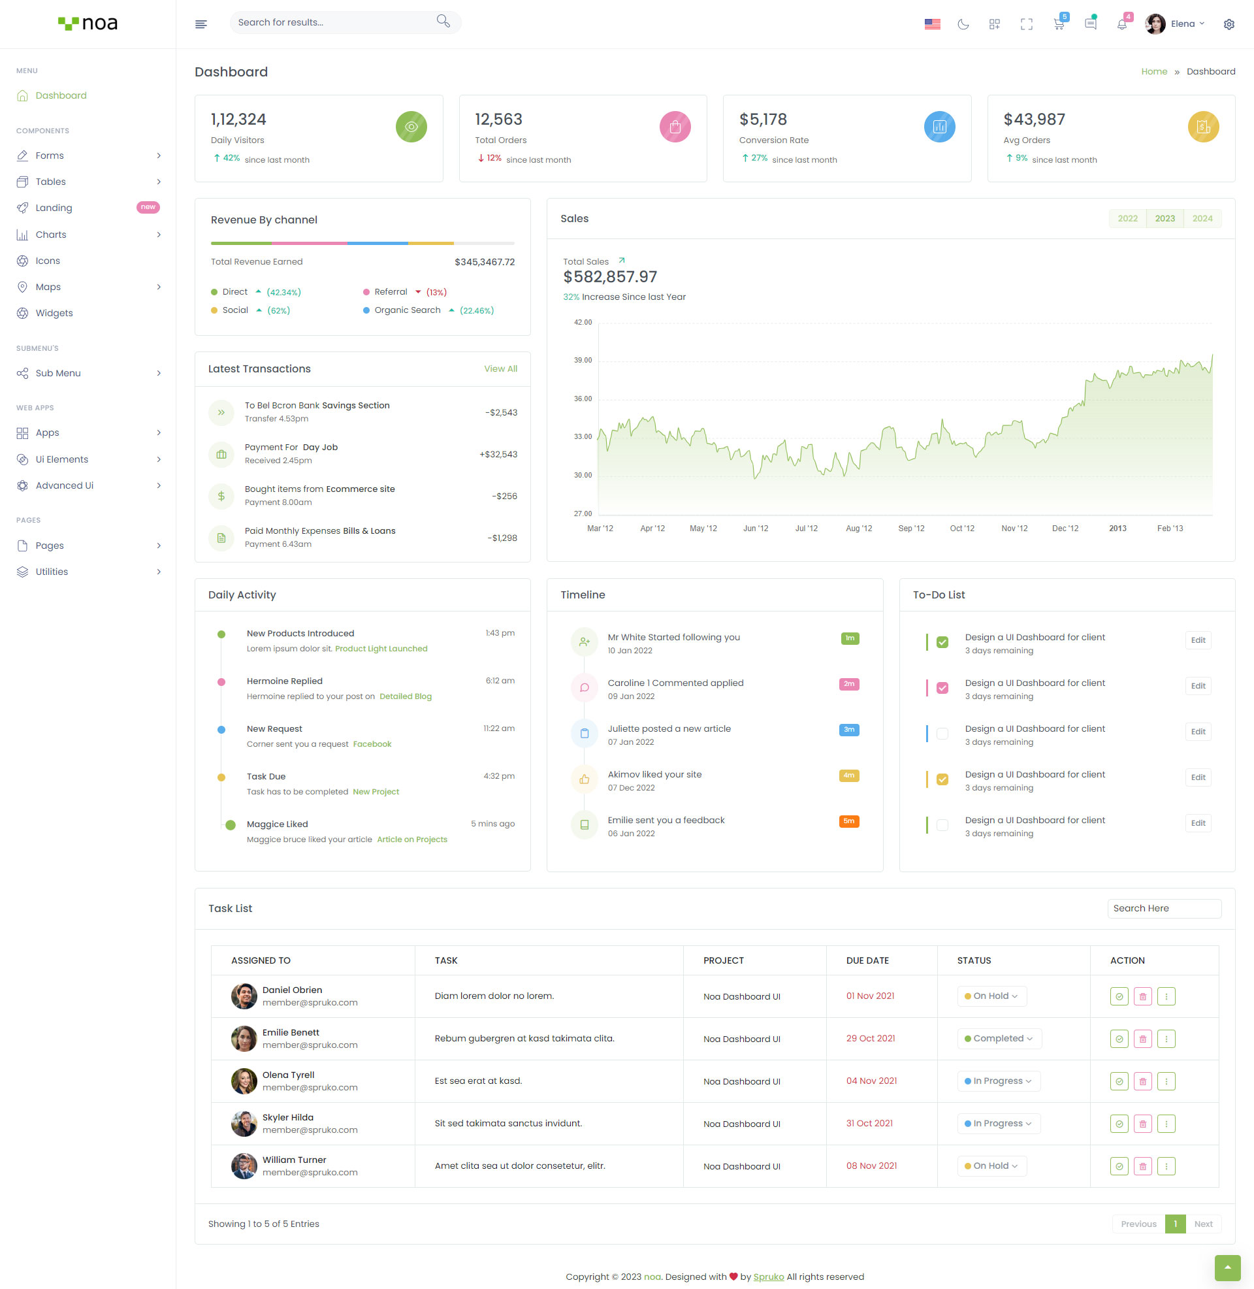Open the shopping cart icon

[1059, 24]
